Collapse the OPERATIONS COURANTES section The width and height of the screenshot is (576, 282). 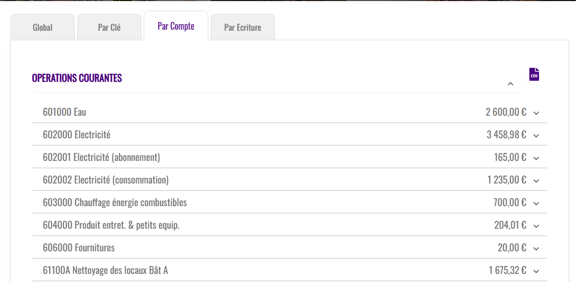[510, 84]
